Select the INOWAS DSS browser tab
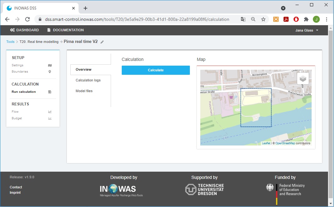Screen dimensions: 334x207 point(40,8)
